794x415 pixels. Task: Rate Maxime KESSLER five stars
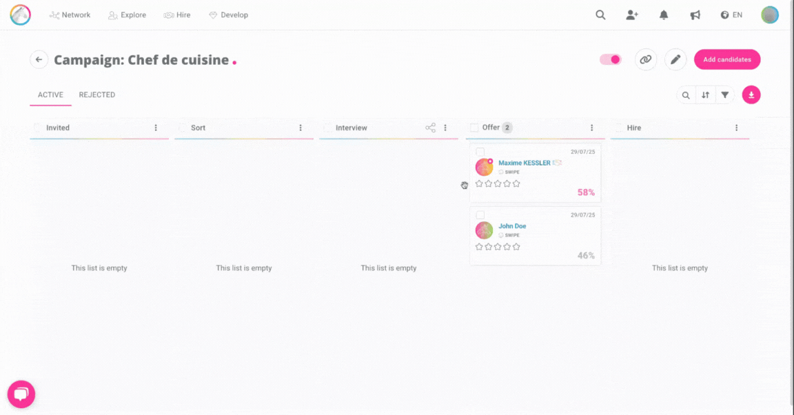pyautogui.click(x=516, y=184)
